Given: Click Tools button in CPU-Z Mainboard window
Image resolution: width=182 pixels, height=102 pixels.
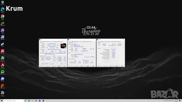Looking at the screenshot, I should click(82, 66).
